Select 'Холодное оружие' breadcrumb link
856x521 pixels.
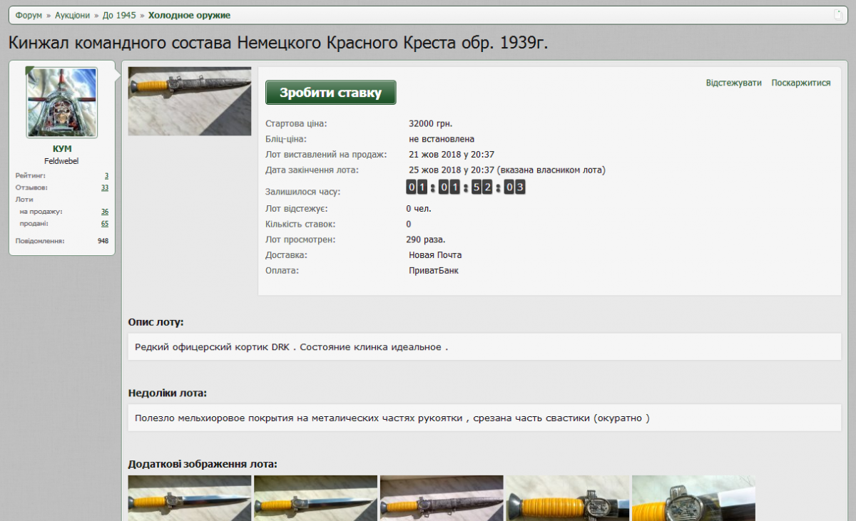pos(189,15)
